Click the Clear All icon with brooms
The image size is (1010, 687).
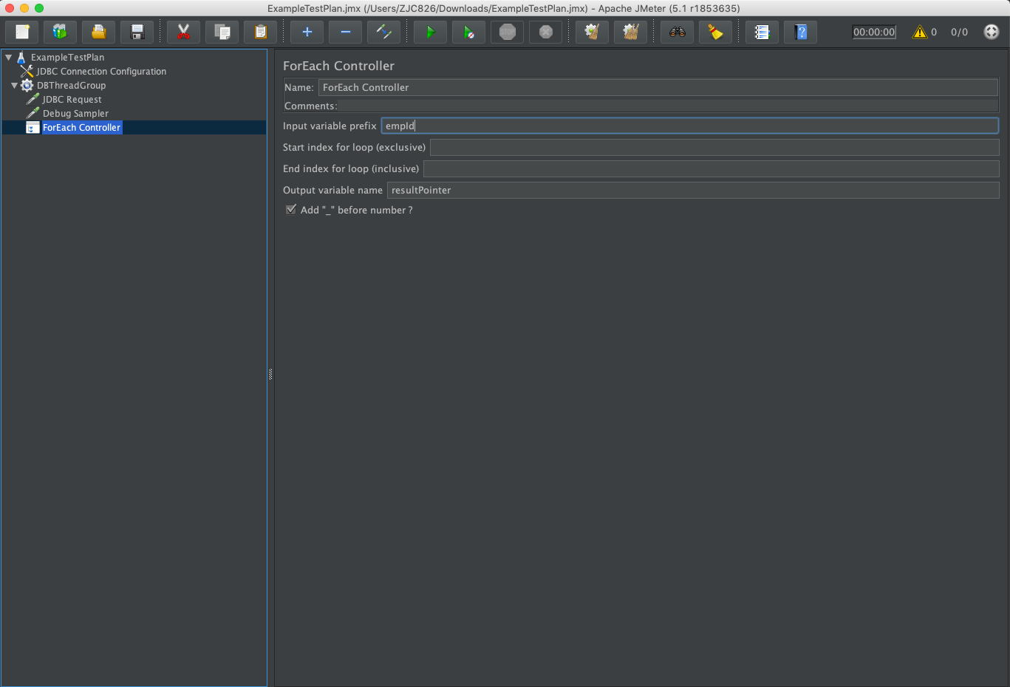coord(631,32)
